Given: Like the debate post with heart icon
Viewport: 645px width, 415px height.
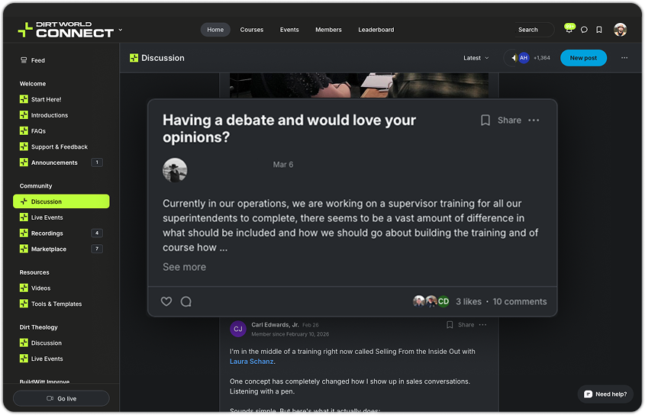Looking at the screenshot, I should [166, 301].
